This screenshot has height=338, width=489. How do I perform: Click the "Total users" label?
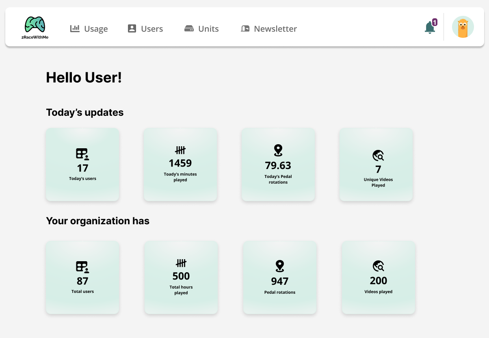pyautogui.click(x=82, y=291)
